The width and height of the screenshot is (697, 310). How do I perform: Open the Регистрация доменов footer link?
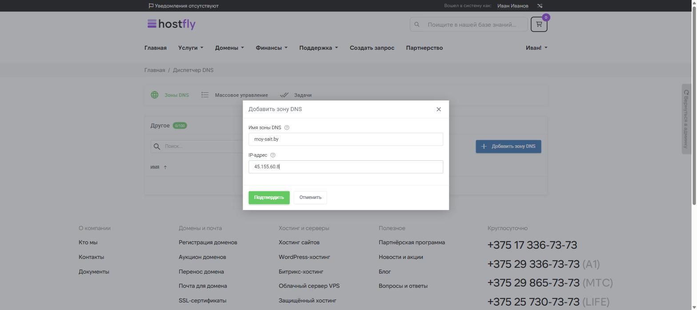coord(208,242)
